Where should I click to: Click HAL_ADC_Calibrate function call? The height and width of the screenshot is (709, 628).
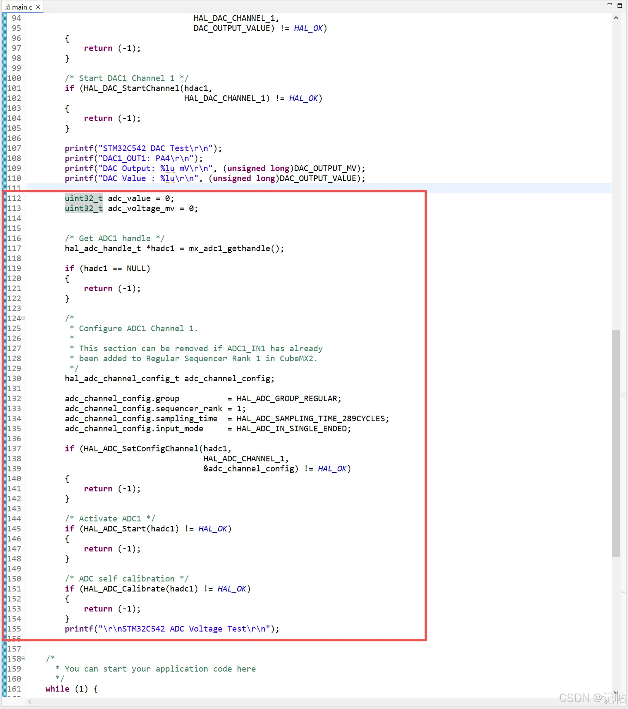124,589
